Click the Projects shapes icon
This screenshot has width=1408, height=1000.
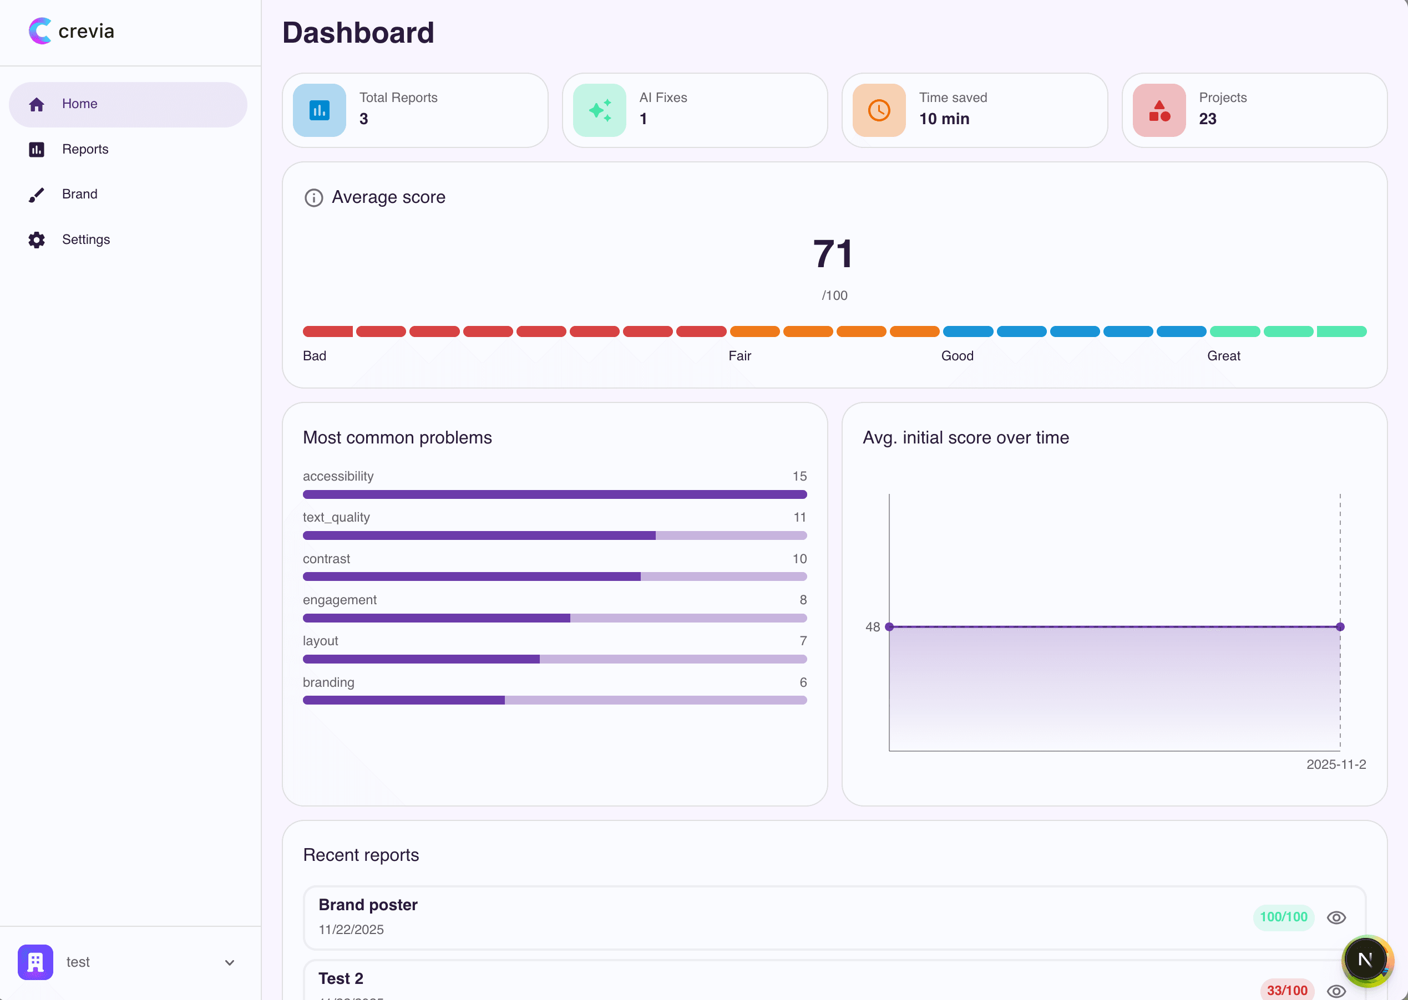click(x=1159, y=110)
